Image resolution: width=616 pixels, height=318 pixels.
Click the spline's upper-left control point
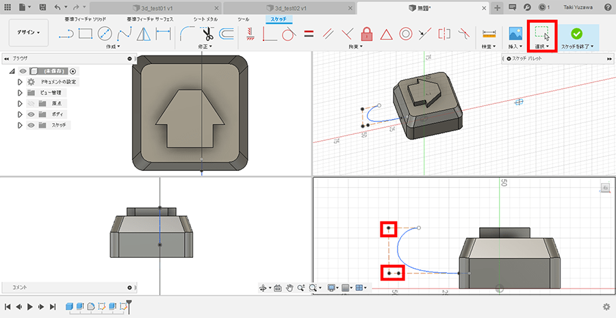pos(388,228)
